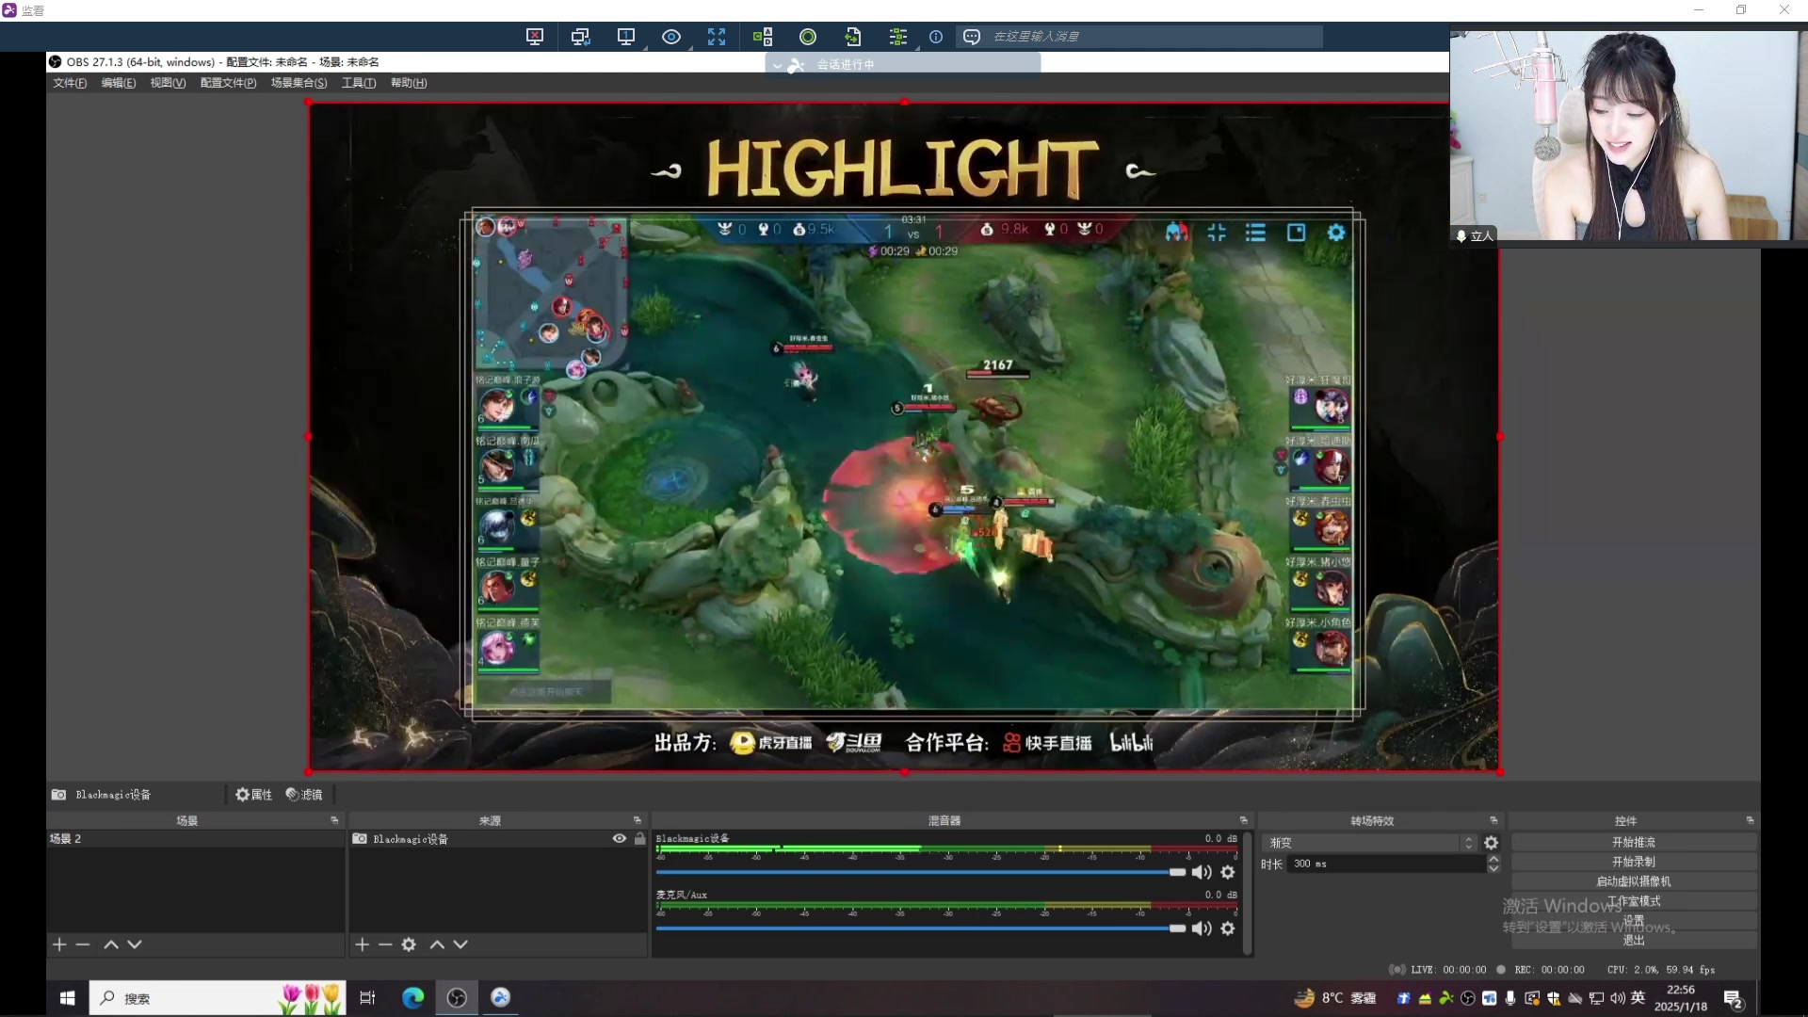Toggle visibility eye of the Blackmagic设备 source
This screenshot has height=1017, width=1808.
point(620,838)
